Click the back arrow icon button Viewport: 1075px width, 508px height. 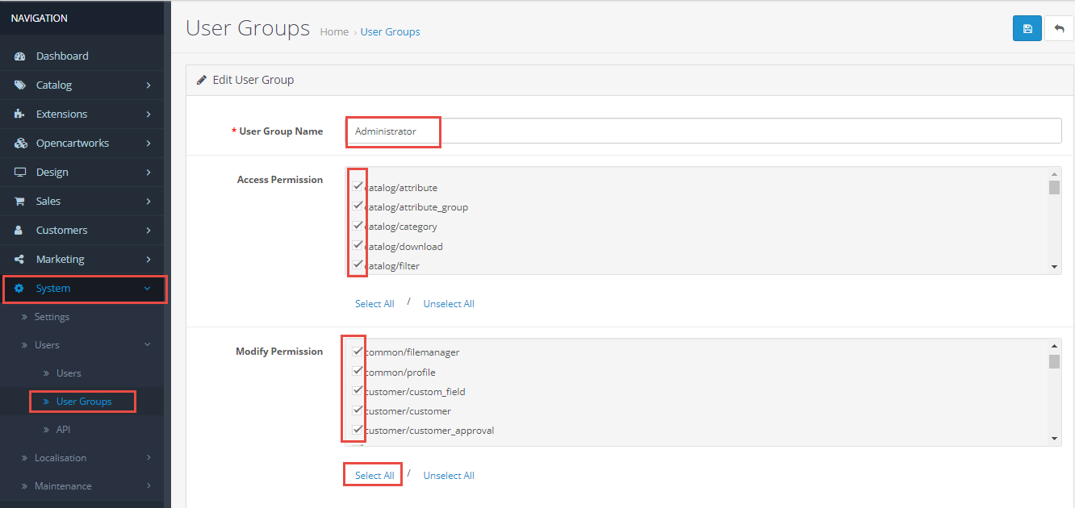[x=1059, y=28]
